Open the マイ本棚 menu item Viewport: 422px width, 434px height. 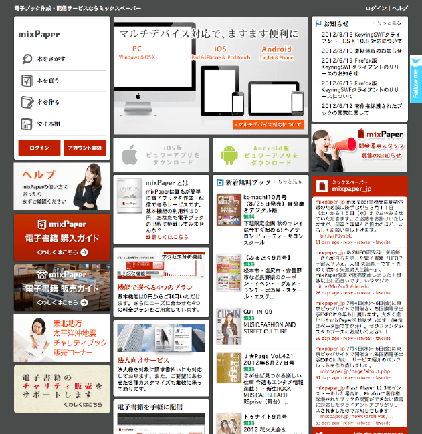point(62,124)
